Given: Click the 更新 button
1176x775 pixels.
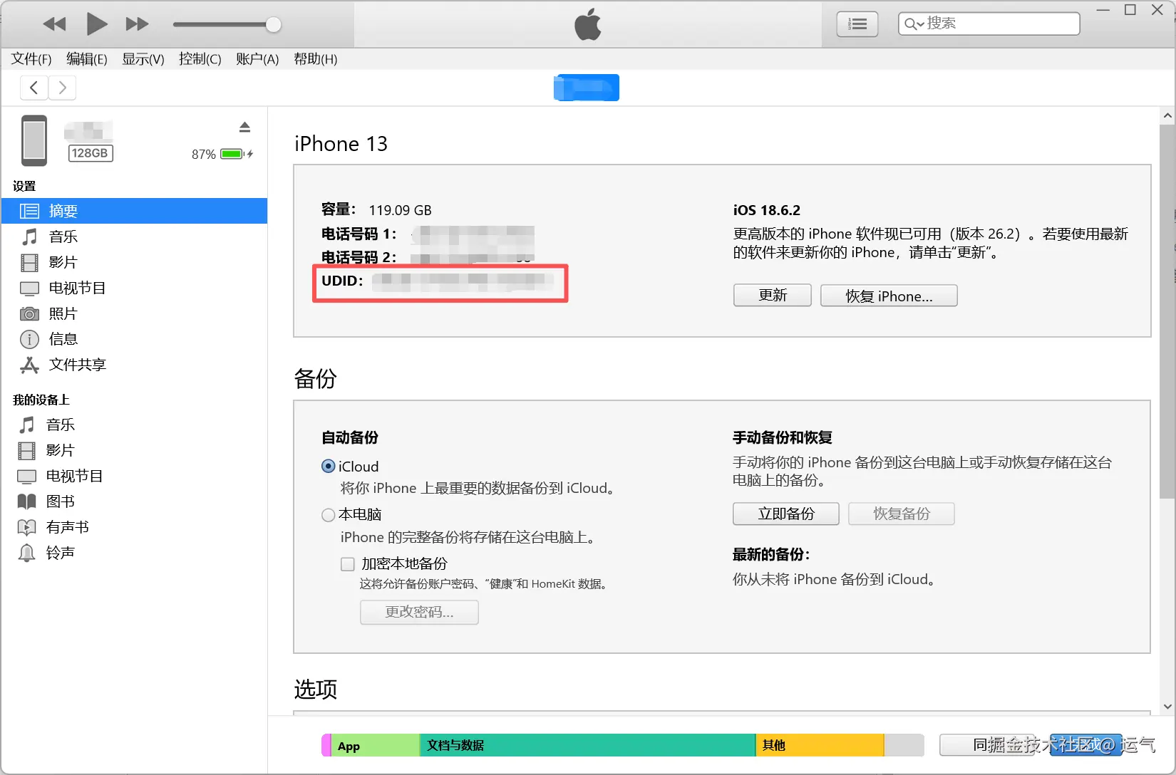Looking at the screenshot, I should (x=773, y=296).
